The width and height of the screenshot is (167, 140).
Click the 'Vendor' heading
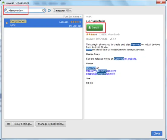tap(90, 63)
